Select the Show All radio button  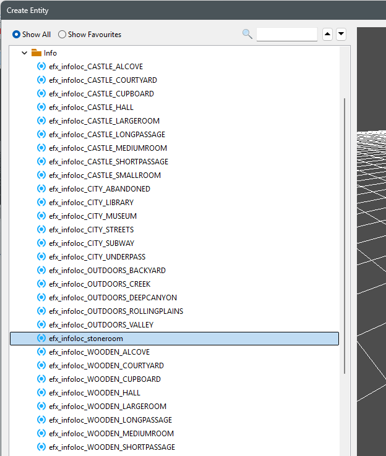tap(16, 35)
